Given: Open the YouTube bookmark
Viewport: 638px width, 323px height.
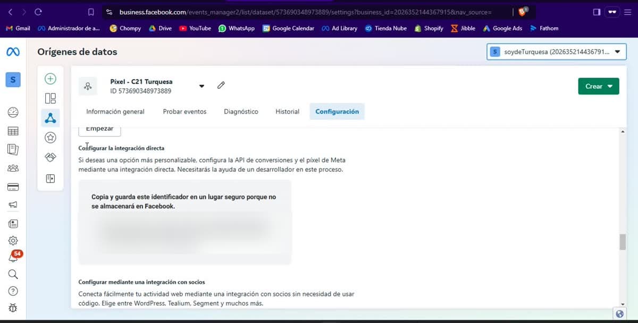Looking at the screenshot, I should tap(195, 28).
